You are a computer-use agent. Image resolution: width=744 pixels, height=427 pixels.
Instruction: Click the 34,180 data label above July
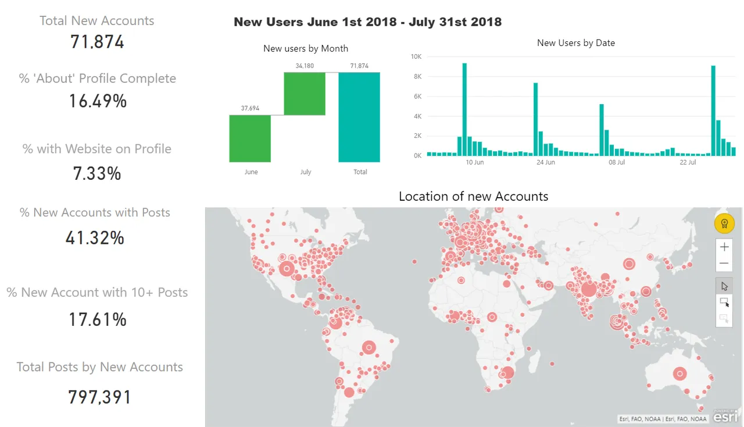305,66
